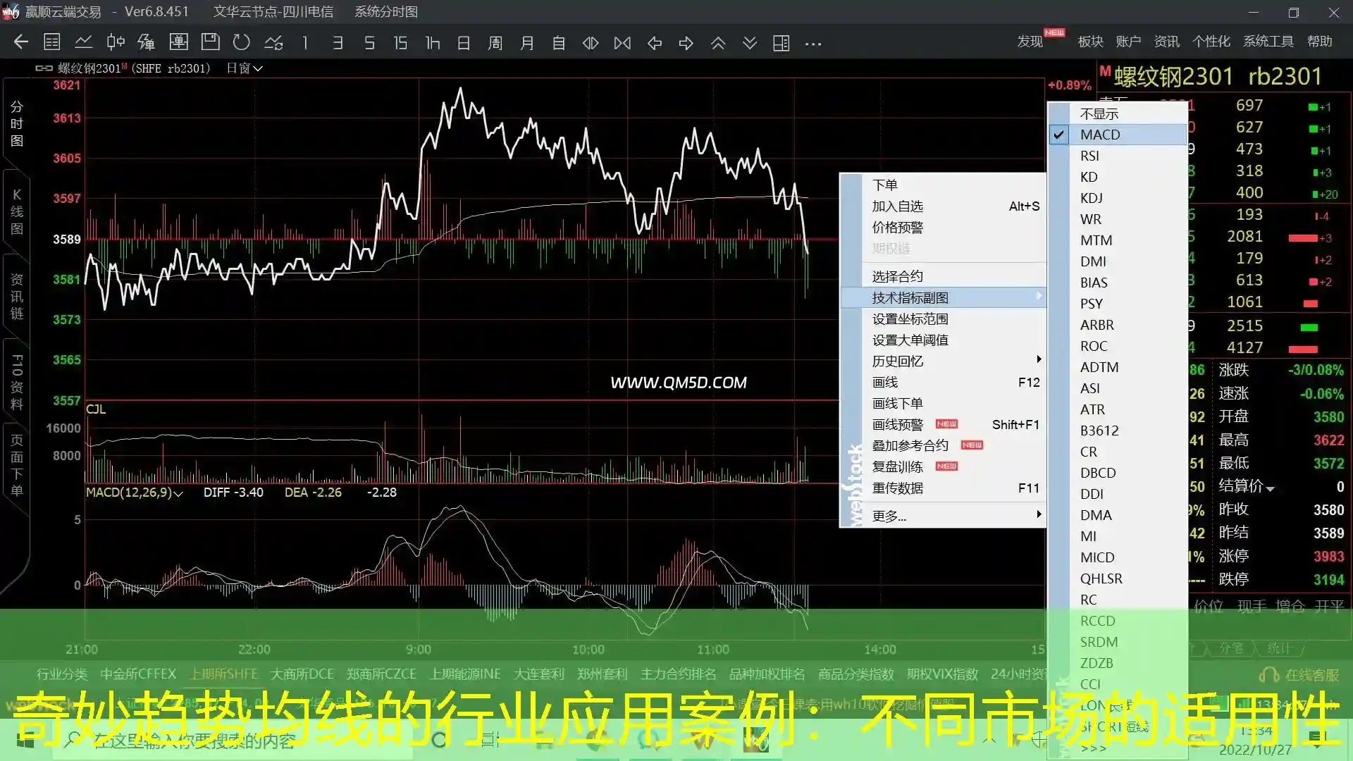1353x761 pixels.
Task: Click 价格预警 in context menu
Action: [944, 227]
